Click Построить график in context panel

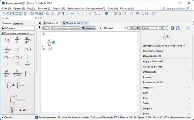point(153,51)
